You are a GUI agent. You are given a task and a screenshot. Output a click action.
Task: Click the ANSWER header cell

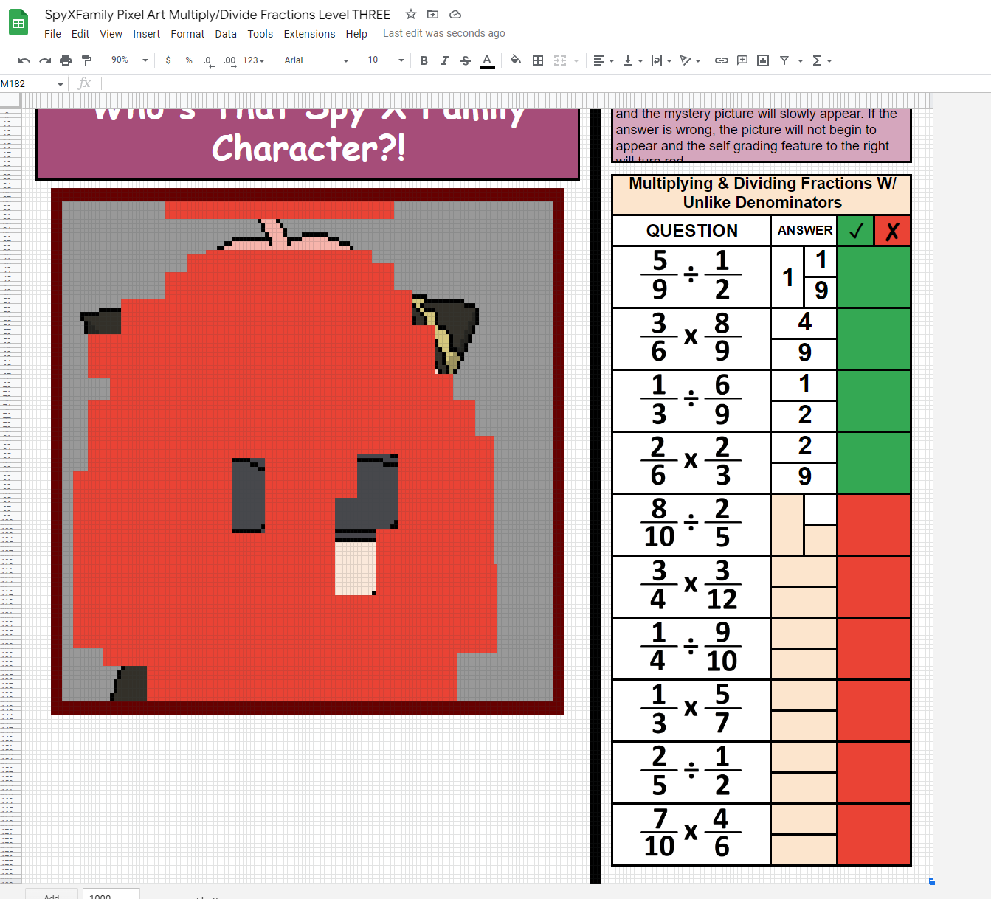[804, 231]
